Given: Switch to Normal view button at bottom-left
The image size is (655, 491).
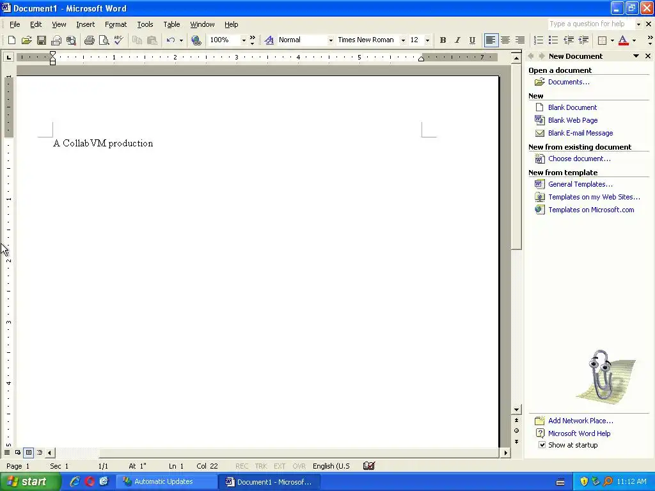Looking at the screenshot, I should tap(7, 452).
